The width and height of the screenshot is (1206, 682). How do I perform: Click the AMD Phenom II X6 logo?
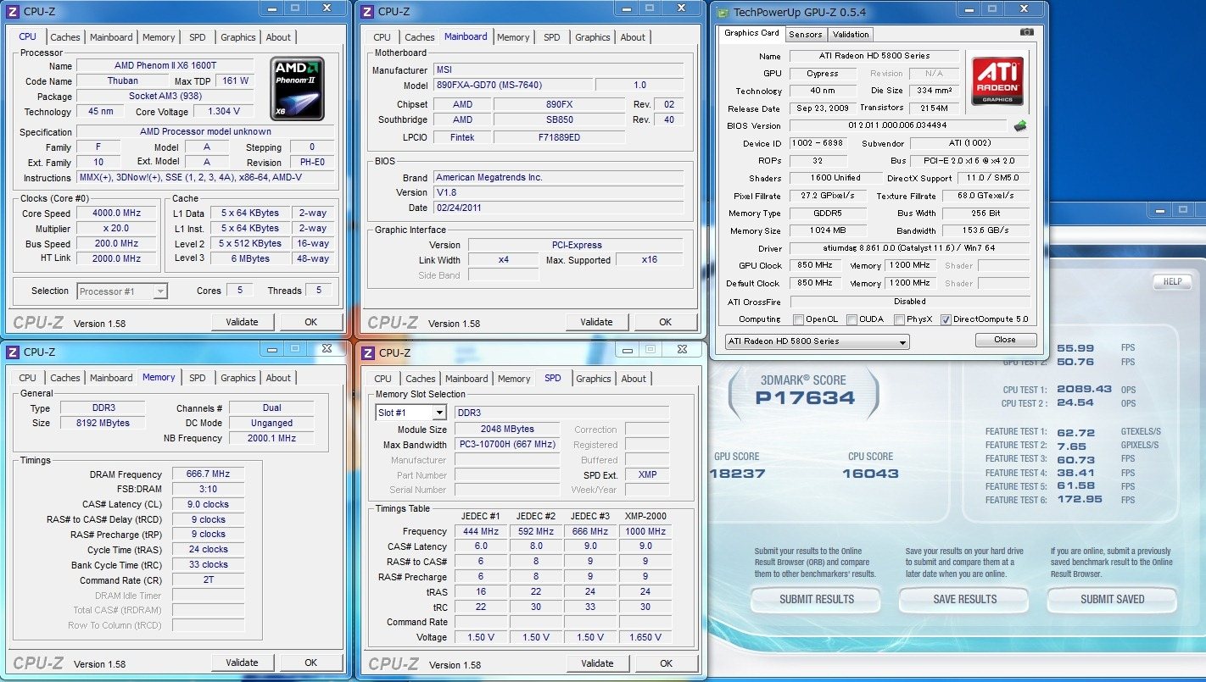[x=297, y=87]
